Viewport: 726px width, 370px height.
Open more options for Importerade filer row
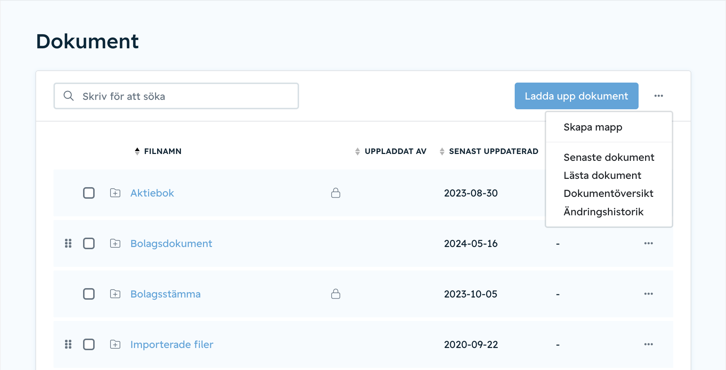click(x=648, y=344)
